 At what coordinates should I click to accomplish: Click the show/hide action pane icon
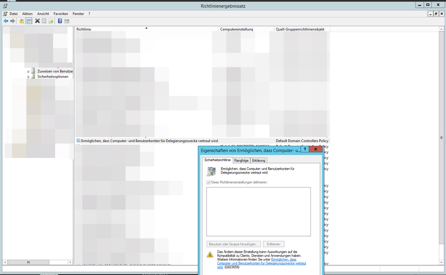coord(66,21)
